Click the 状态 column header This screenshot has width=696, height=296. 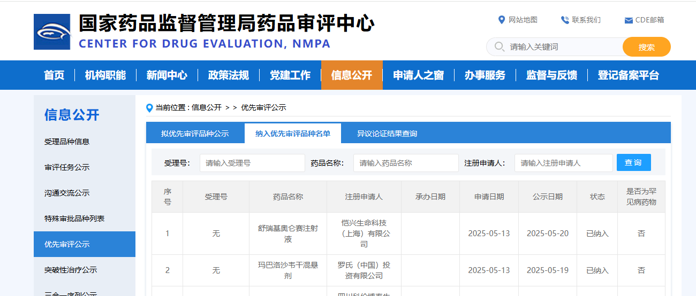point(597,197)
